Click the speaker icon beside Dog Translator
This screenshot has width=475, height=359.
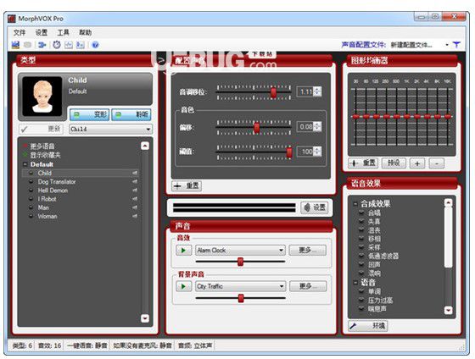(135, 181)
